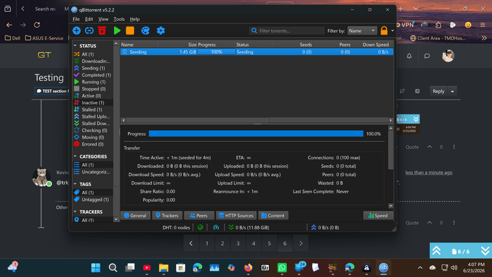This screenshot has height=277, width=492.
Task: Open the View menu
Action: (103, 19)
